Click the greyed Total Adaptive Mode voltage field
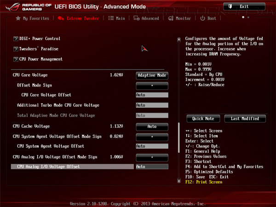276x207 pixels. point(152,115)
